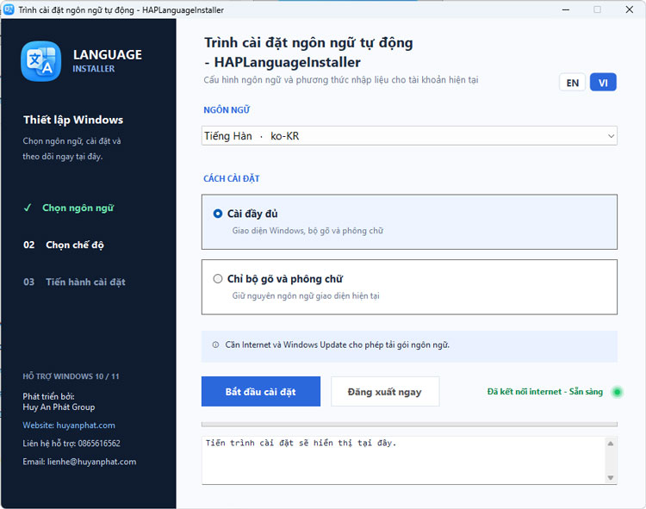Go to step 03 Tiến hành cài đặt
Image resolution: width=646 pixels, height=509 pixels.
coord(74,282)
